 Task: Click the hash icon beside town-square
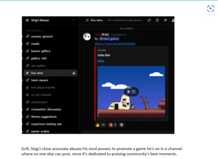28,80
